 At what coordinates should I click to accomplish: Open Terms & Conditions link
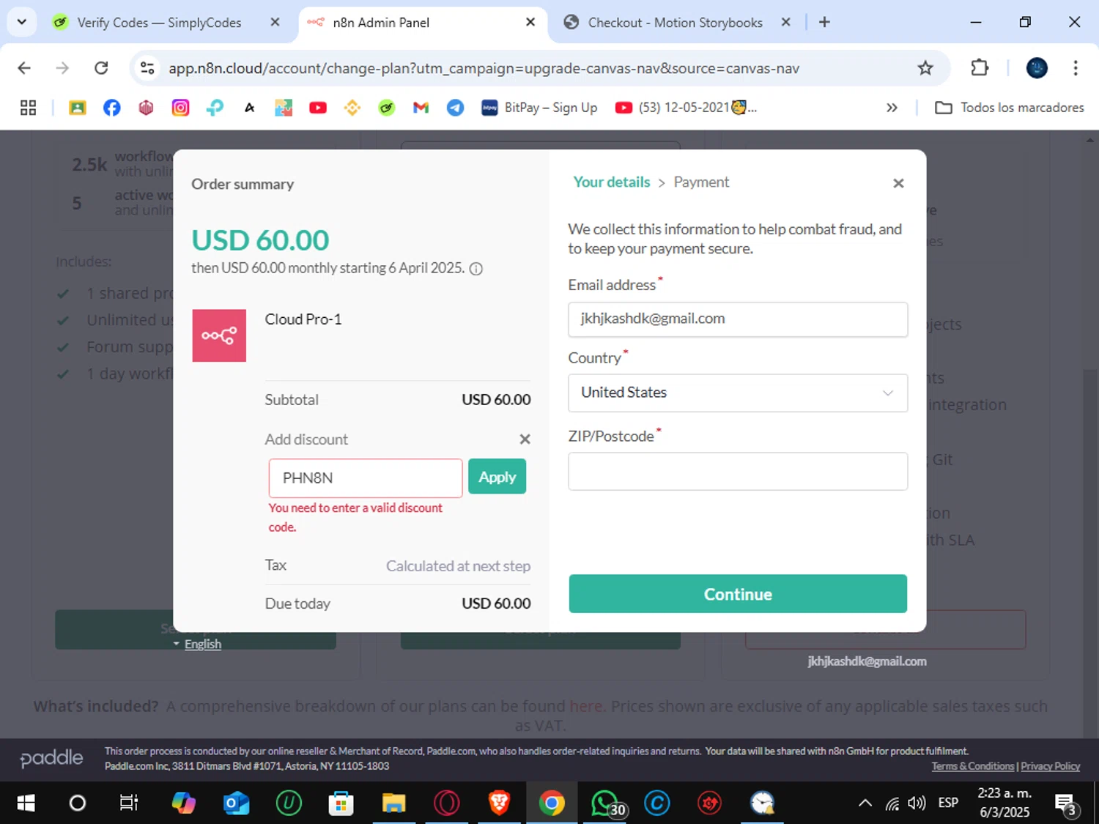click(x=972, y=766)
